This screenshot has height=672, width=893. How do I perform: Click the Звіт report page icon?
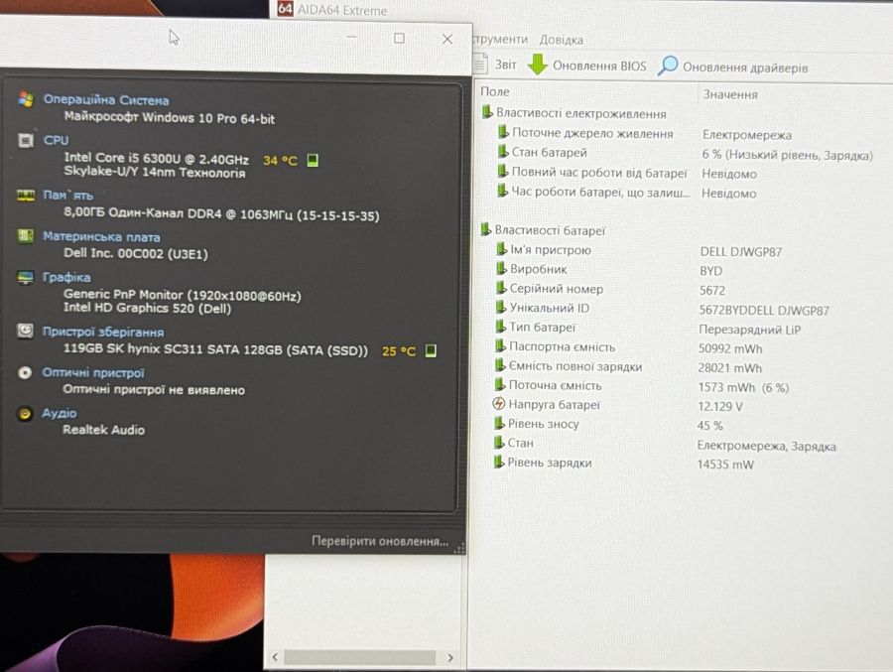click(481, 64)
